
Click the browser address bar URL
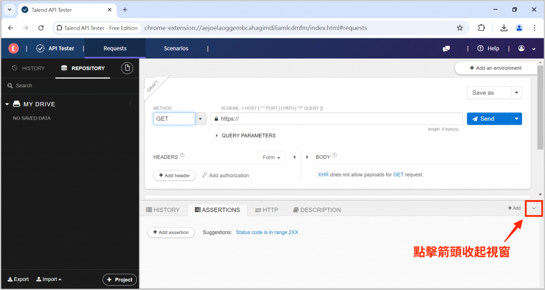pyautogui.click(x=255, y=28)
